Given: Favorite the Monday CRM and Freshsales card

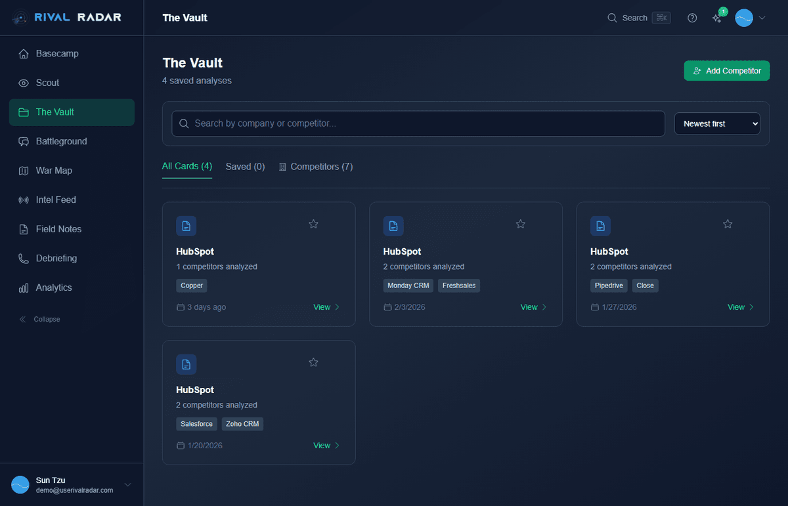Looking at the screenshot, I should (520, 224).
